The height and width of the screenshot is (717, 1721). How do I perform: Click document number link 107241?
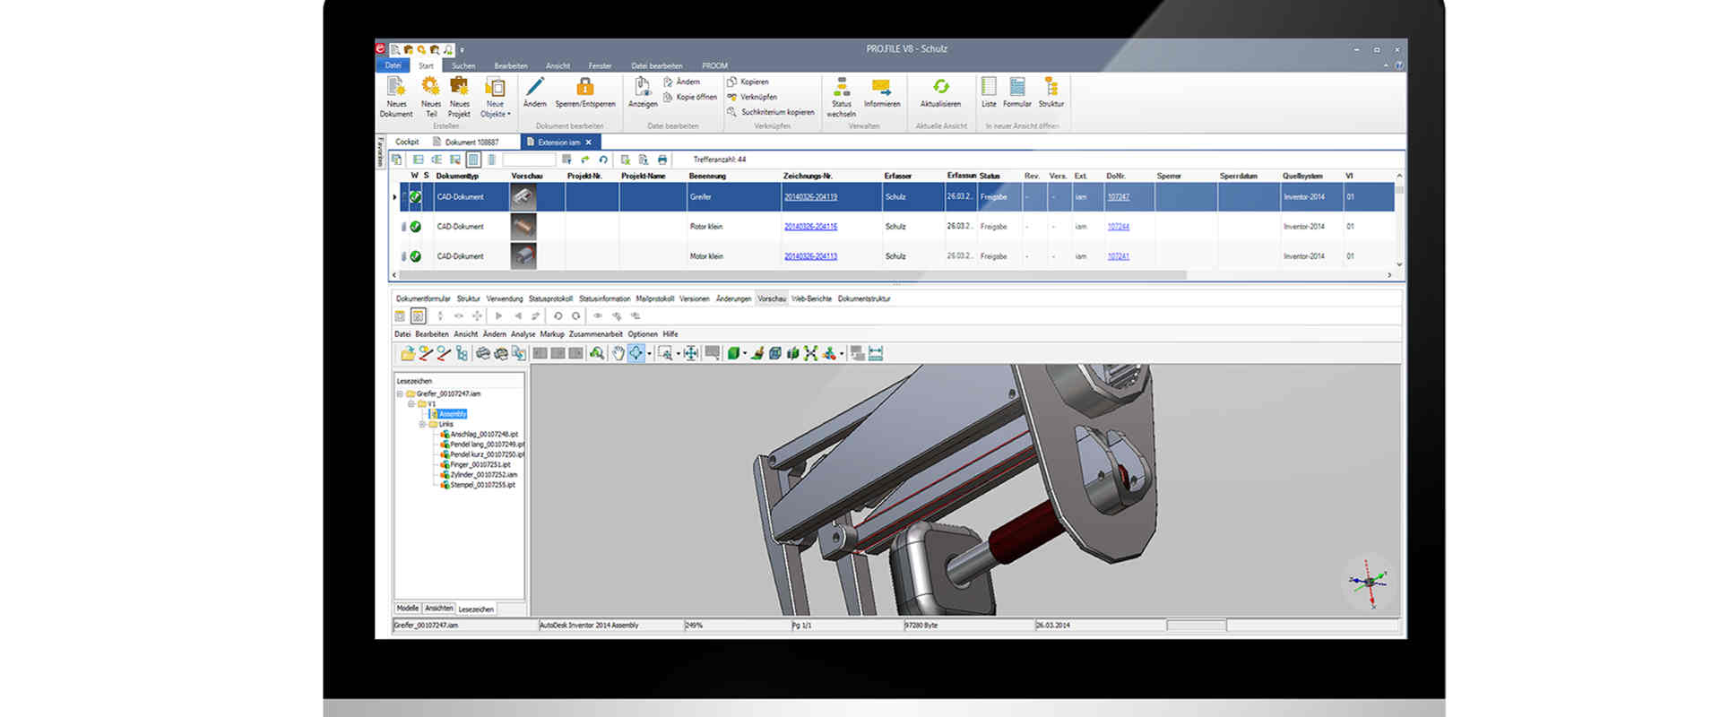coord(1118,256)
